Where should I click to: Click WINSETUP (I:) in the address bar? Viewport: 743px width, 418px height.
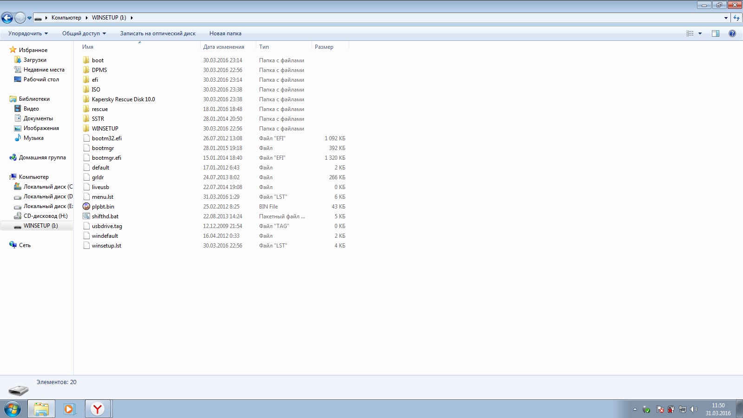(x=109, y=18)
